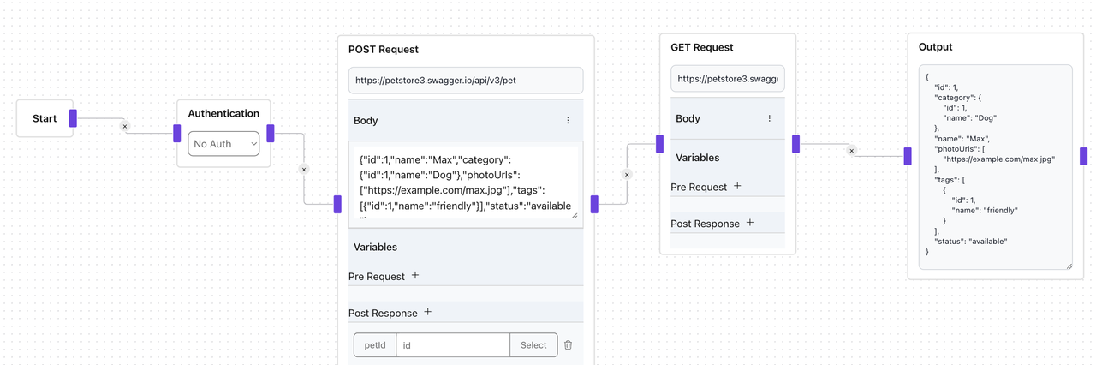
Task: Add a Post Response variable in POST Request
Action: [428, 313]
